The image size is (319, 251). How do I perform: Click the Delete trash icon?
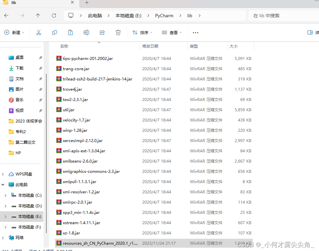118,32
